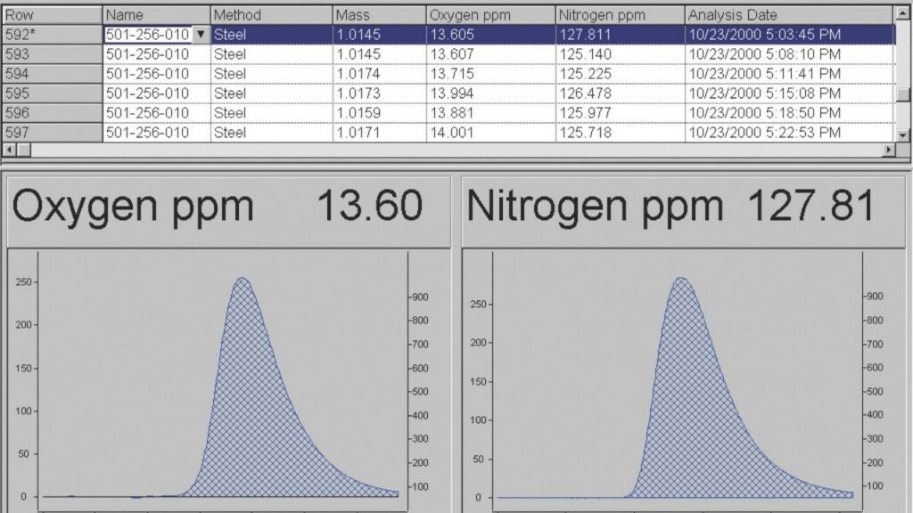Viewport: 913px width, 513px height.
Task: Click the Row column header
Action: (53, 15)
